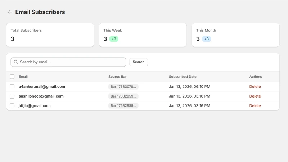Click the source bar badge in the sushilonecp row
The height and width of the screenshot is (162, 288).
(x=123, y=96)
